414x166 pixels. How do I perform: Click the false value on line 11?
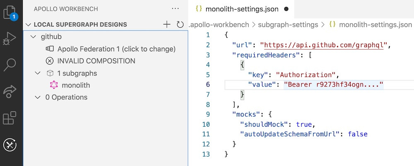tap(358, 134)
